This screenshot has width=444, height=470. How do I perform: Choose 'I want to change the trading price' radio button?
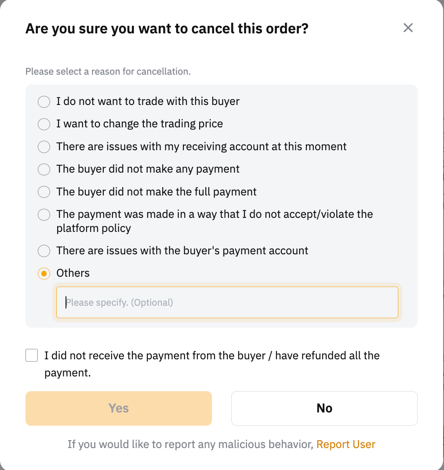point(44,124)
